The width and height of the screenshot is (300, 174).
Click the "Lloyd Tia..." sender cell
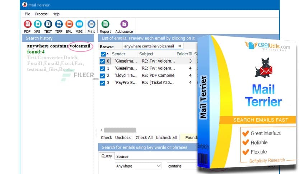pyautogui.click(x=126, y=75)
